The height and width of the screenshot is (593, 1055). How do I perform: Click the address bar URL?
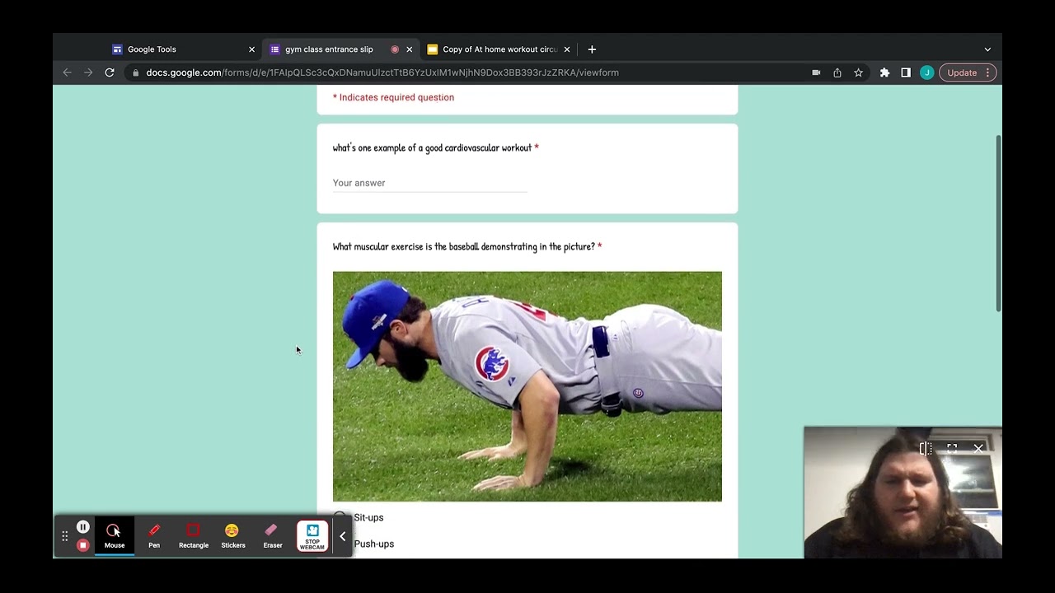382,72
